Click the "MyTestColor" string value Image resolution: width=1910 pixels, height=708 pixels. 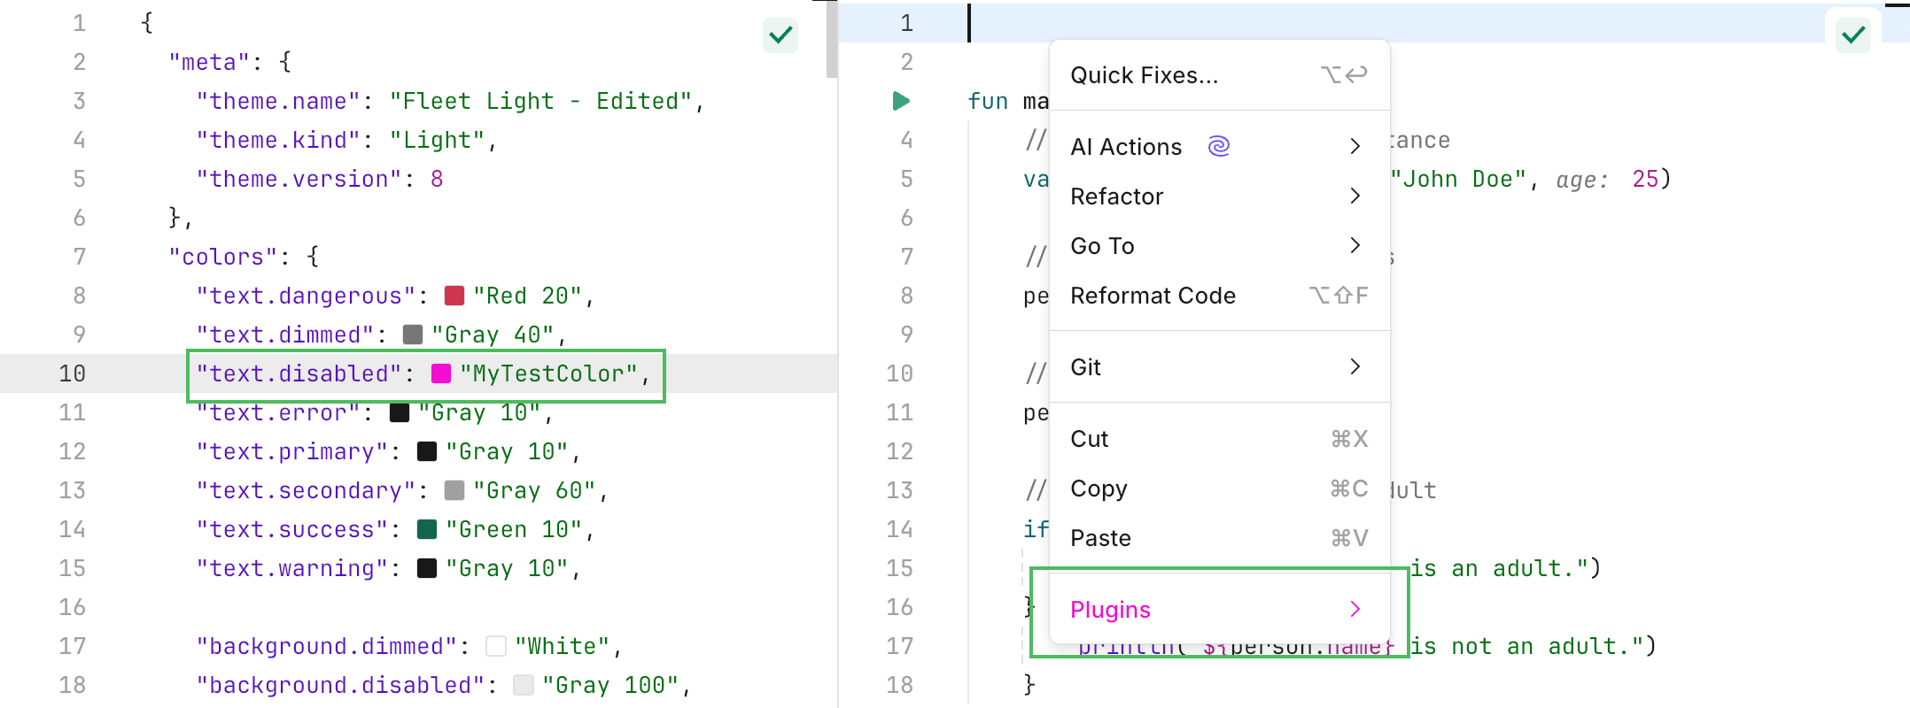click(548, 373)
